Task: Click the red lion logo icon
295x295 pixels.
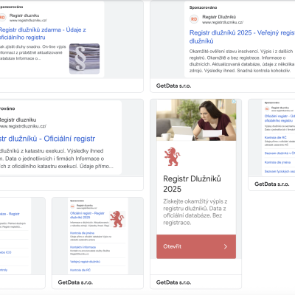Action: coord(172,156)
